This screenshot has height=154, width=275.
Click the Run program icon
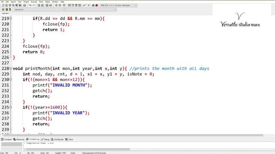pos(73,5)
